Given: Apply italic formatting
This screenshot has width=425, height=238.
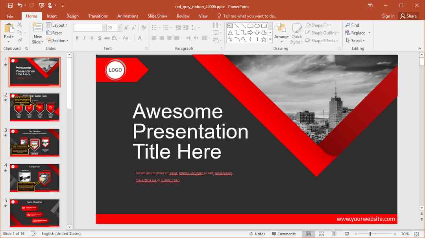Looking at the screenshot, I should pos(85,38).
